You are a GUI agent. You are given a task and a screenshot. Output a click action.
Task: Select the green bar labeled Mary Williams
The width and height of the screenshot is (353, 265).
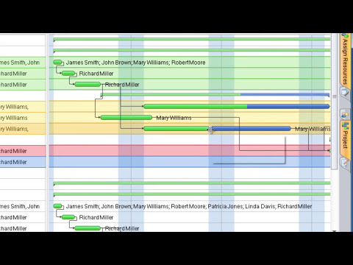pos(126,118)
